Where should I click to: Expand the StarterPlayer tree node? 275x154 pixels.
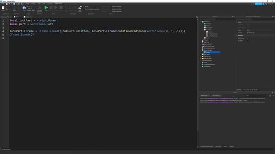(x=201, y=58)
